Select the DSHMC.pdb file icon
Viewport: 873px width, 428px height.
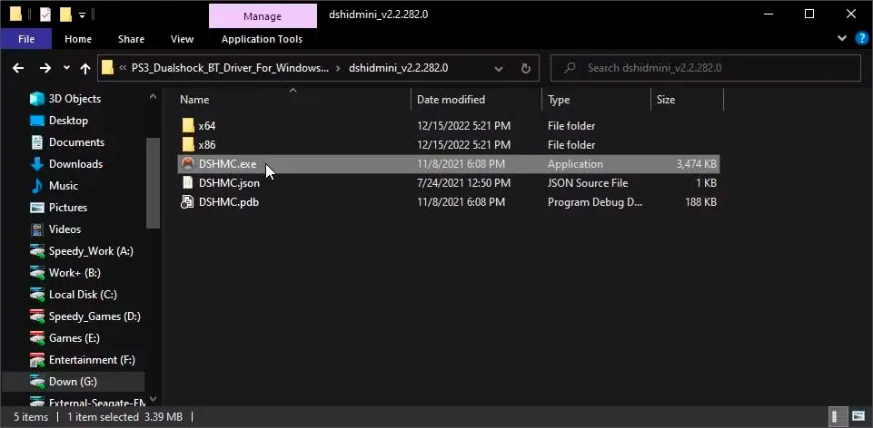[x=188, y=202]
